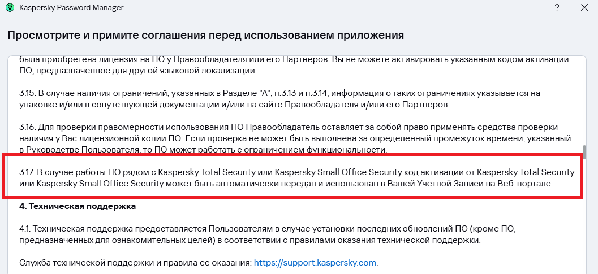Click the Kaspersky Password Manager shield icon
598x274 pixels.
pos(10,7)
